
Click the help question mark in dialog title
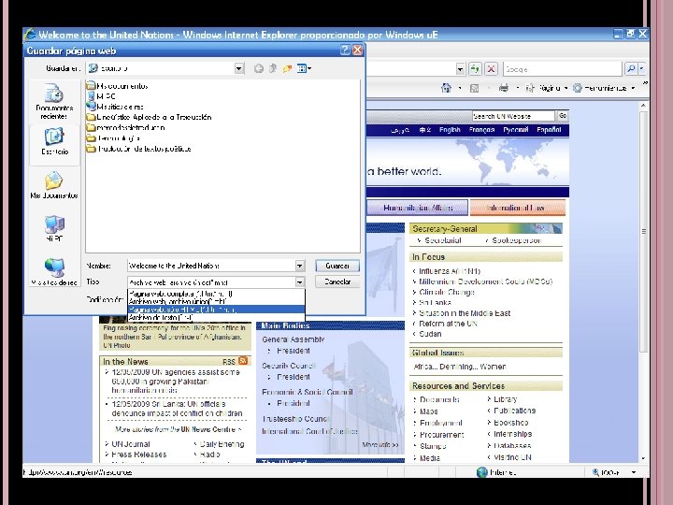(x=345, y=50)
